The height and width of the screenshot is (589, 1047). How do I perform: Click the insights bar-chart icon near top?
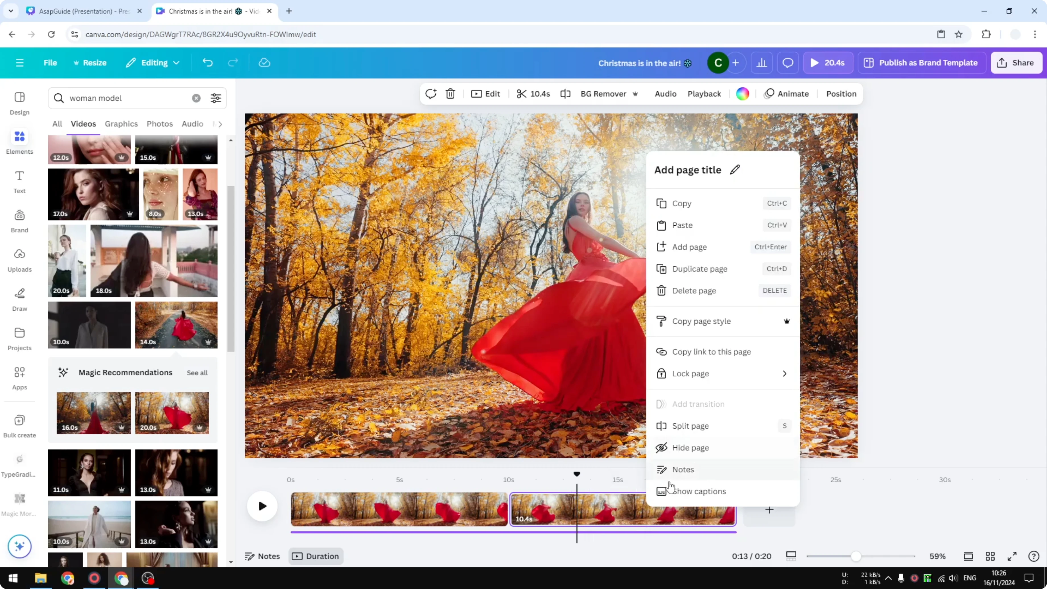click(762, 63)
